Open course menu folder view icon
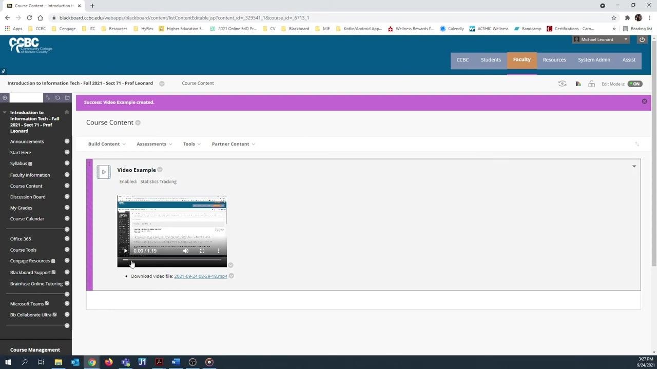 point(67,97)
